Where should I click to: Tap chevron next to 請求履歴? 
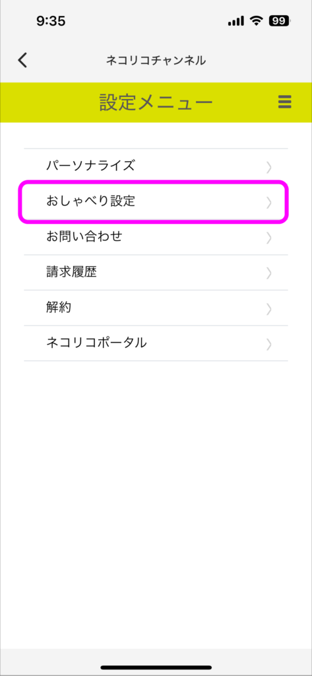point(269,273)
